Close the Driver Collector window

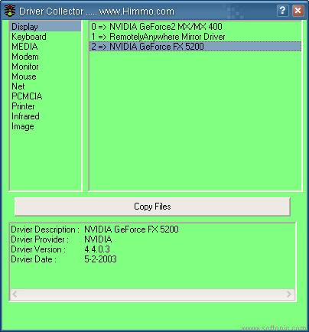[x=298, y=11]
